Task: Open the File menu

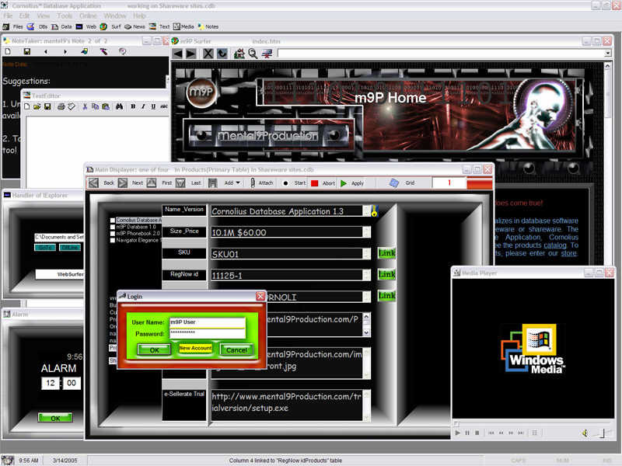Action: [8, 16]
